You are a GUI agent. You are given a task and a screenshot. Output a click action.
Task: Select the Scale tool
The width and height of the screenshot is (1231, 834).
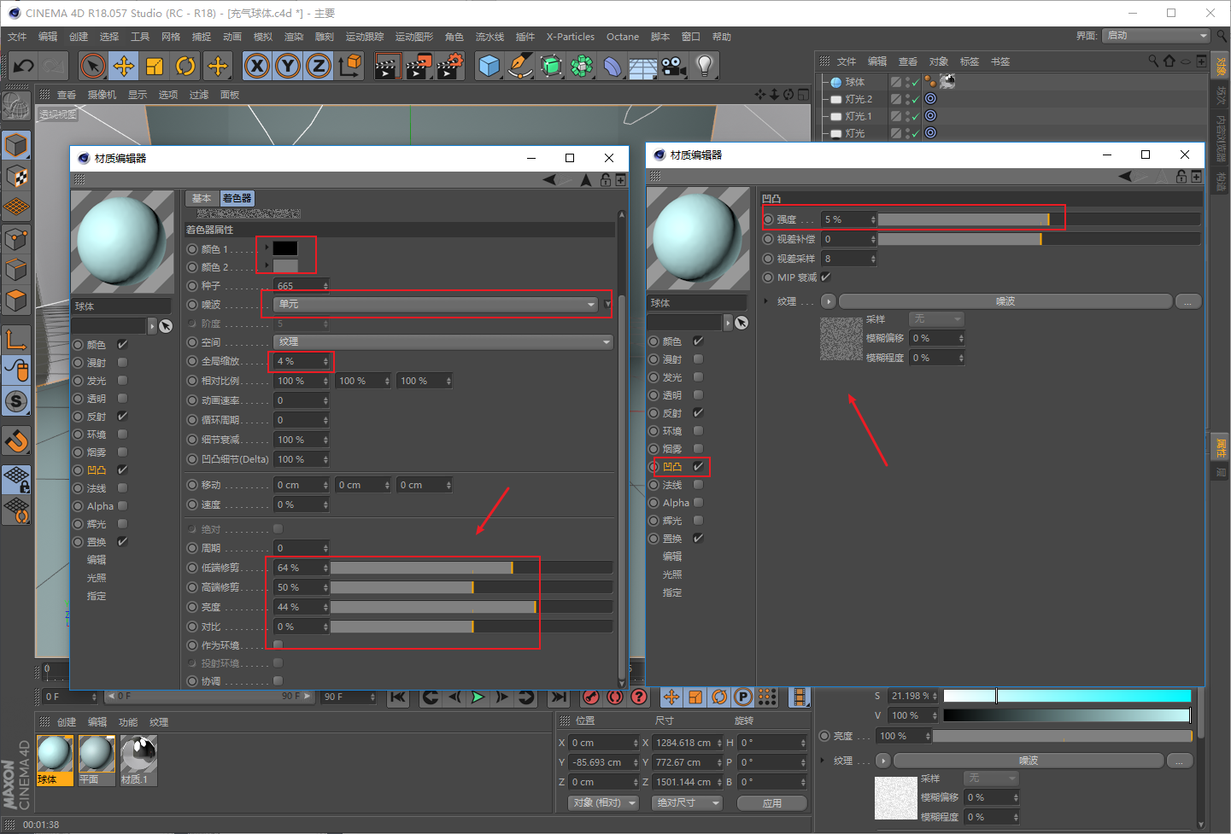(x=155, y=66)
